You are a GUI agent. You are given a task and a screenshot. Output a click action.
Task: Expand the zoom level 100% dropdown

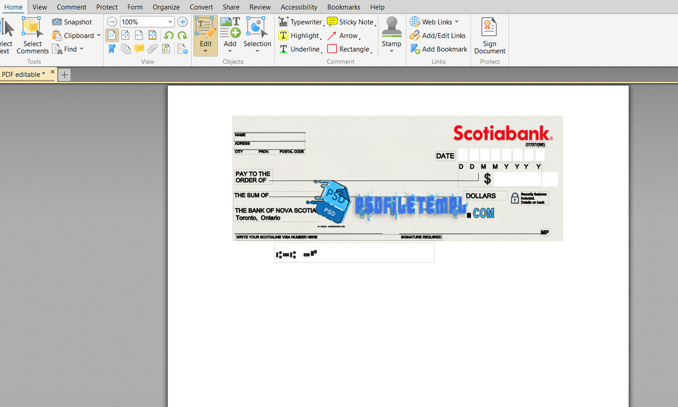click(x=170, y=22)
